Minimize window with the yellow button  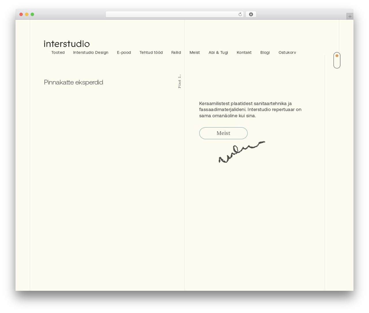27,14
